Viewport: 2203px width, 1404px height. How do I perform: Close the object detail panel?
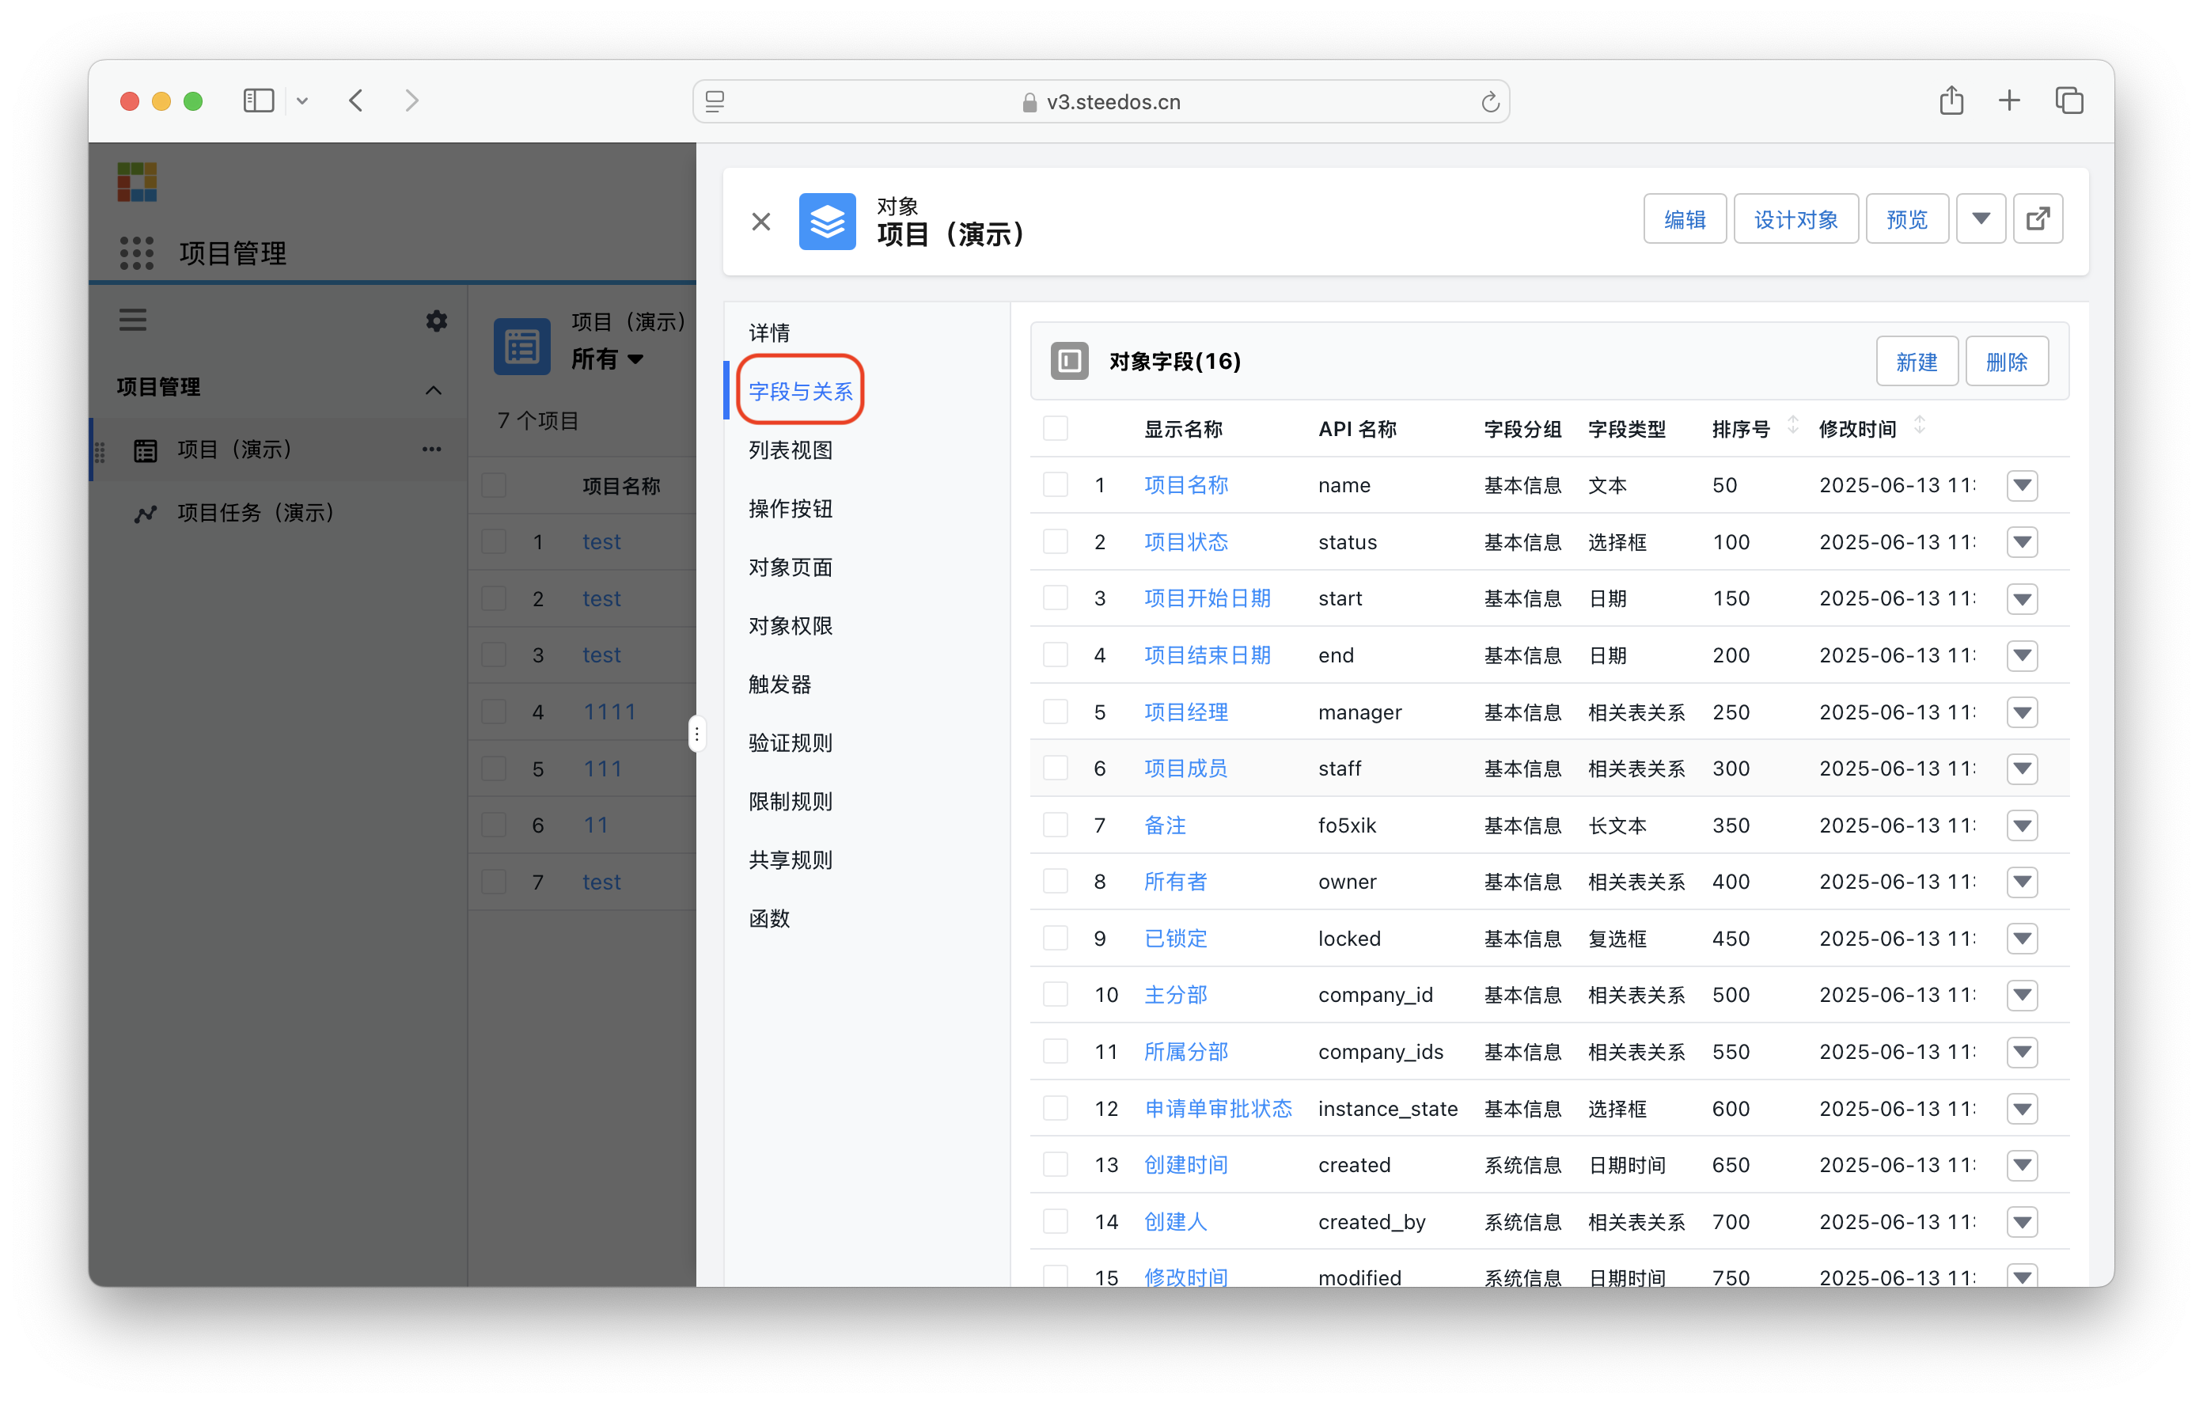760,222
